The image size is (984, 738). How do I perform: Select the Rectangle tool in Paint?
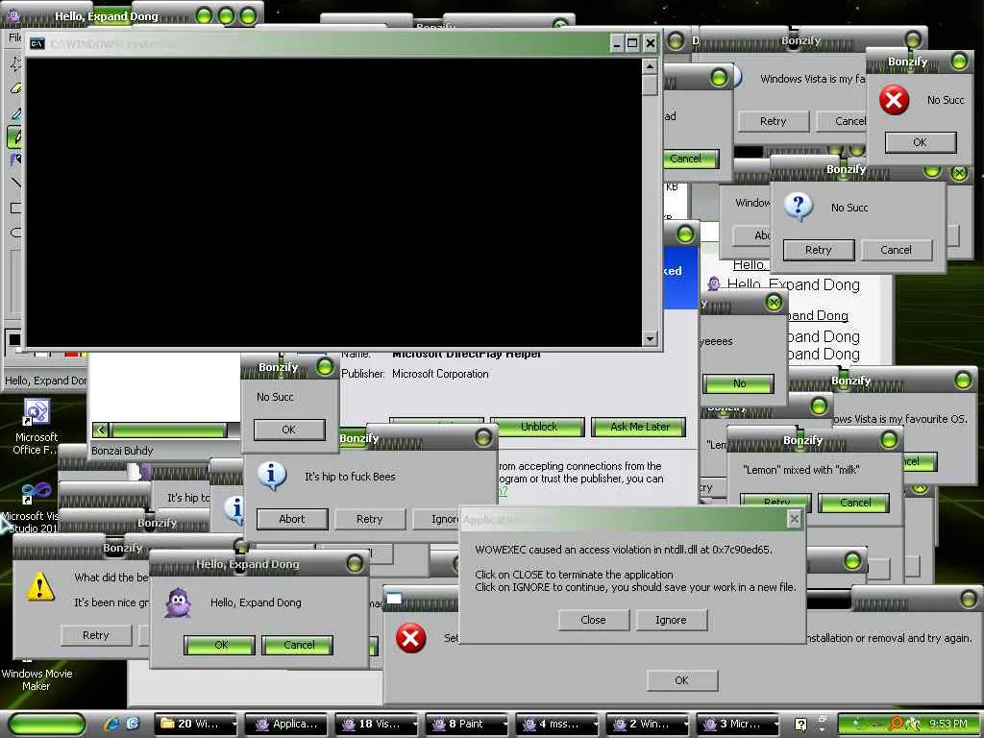pos(15,208)
